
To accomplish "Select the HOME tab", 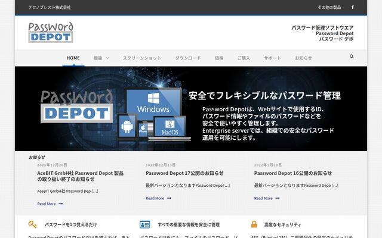I will pos(73,58).
